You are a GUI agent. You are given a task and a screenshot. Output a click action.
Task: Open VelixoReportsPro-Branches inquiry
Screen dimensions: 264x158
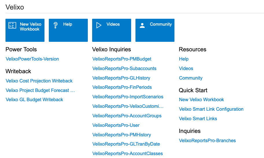click(207, 140)
